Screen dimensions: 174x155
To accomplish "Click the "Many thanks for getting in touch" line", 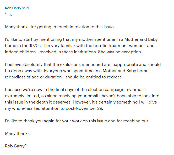I will (60, 27).
